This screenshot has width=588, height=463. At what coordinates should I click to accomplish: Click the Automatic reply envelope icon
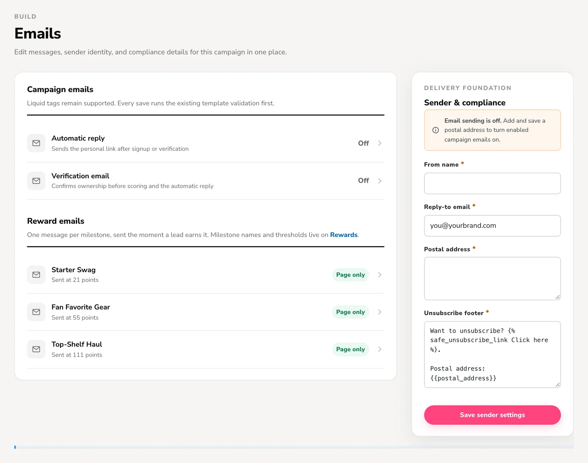pos(36,143)
